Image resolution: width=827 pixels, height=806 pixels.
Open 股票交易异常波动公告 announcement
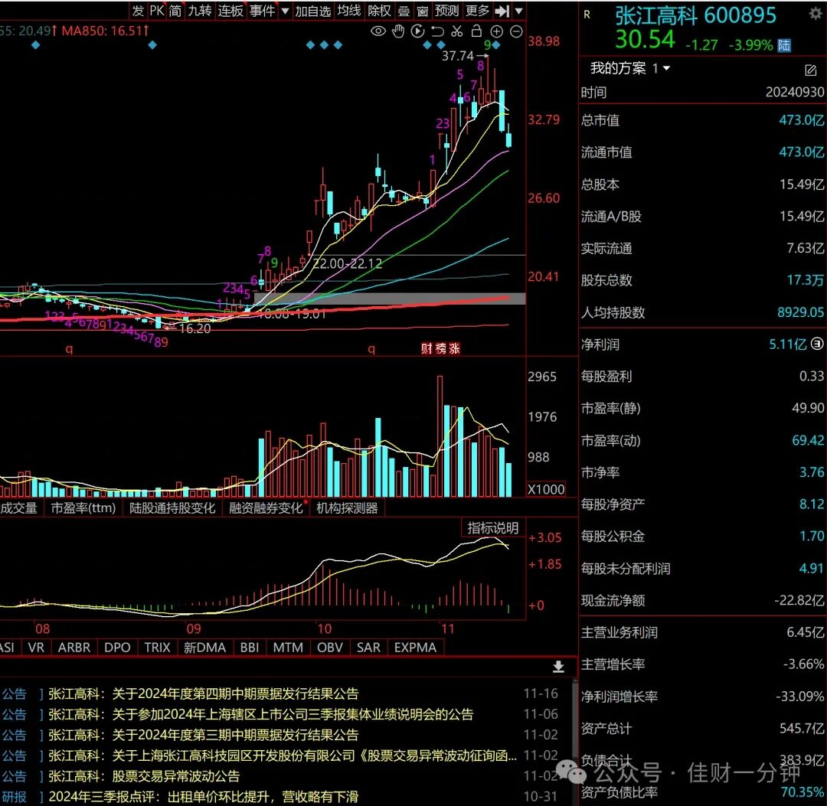144,776
